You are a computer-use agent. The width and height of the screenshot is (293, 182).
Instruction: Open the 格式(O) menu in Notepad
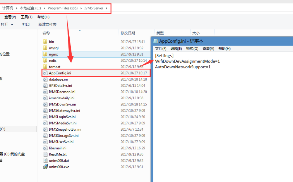coord(192,49)
